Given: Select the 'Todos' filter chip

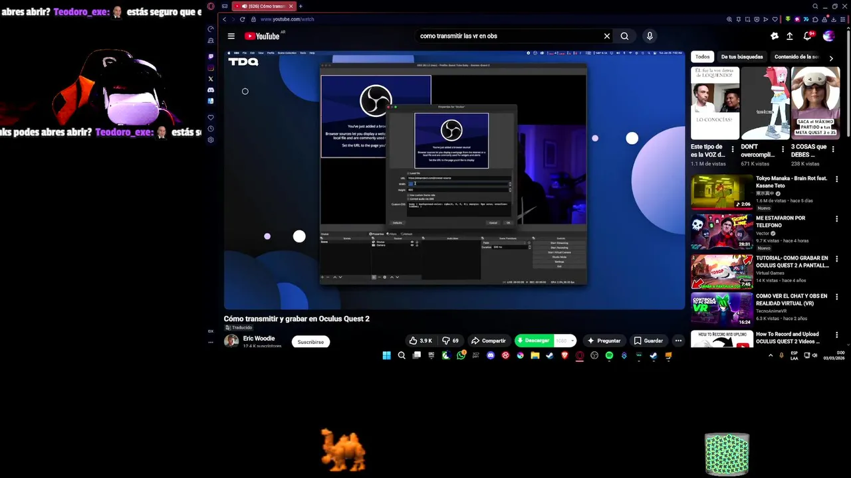Looking at the screenshot, I should (x=702, y=57).
